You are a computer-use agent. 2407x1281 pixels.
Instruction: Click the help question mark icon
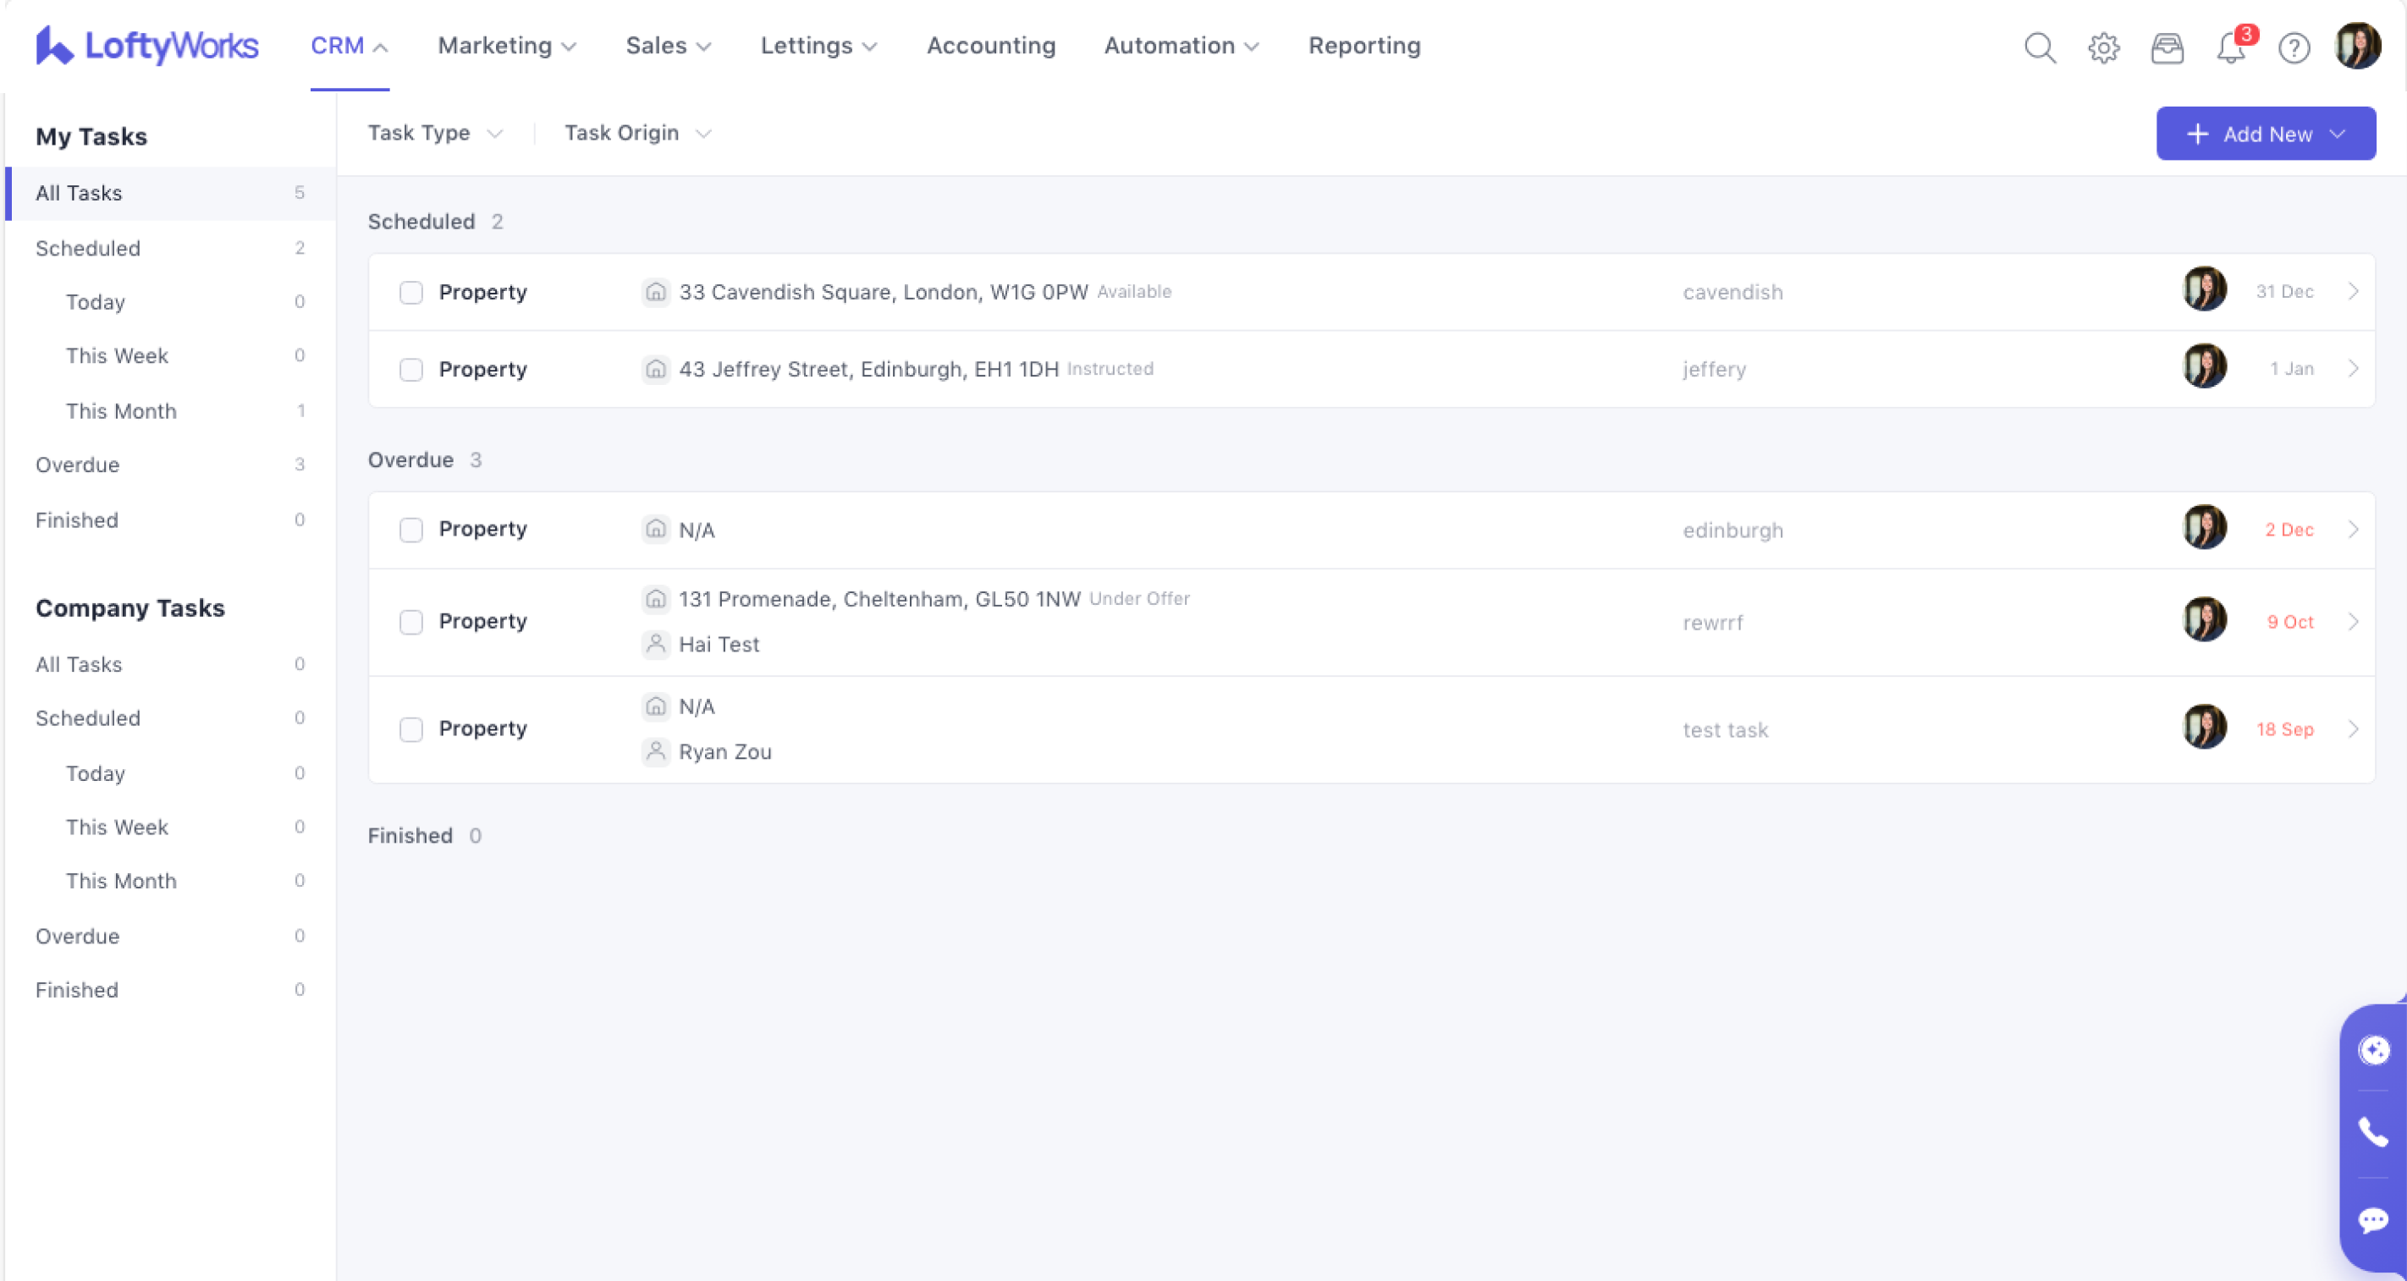tap(2294, 47)
